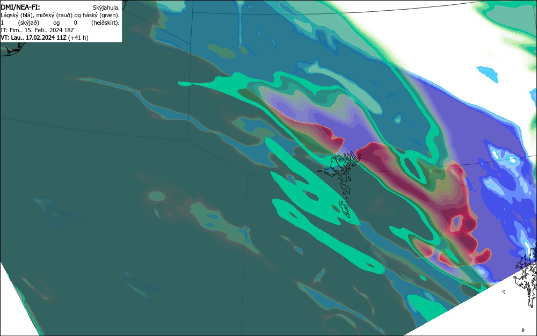537x336 pixels.
Task: Click the 'Lágský (blá), miðský (rauð)' legend line
Action: click(x=60, y=15)
